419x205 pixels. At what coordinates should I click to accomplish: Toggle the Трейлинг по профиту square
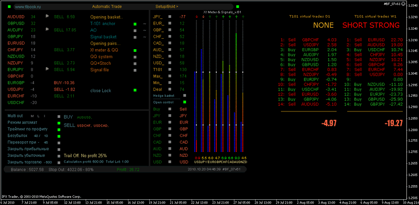[x=59, y=130]
